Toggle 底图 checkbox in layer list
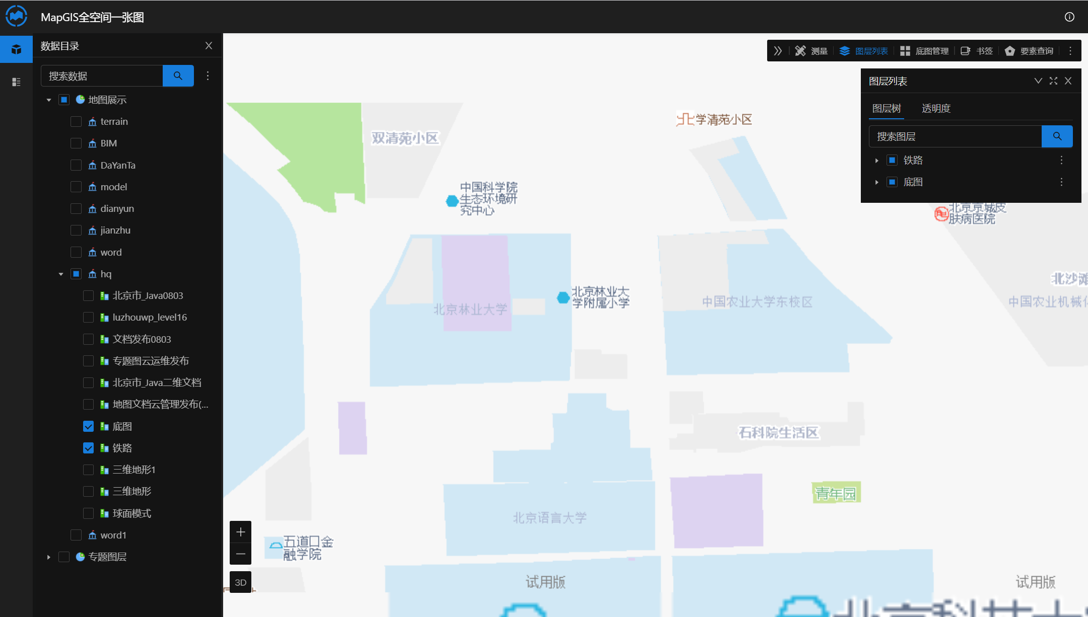 pyautogui.click(x=892, y=182)
